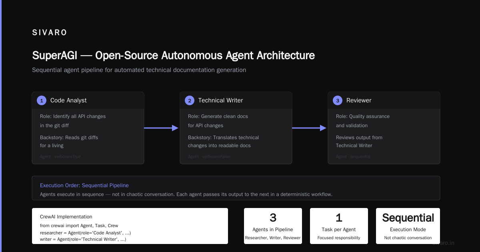This screenshot has width=480, height=252.
Task: Click 'Backstory: Reads git diffs' text
Action: (x=69, y=138)
